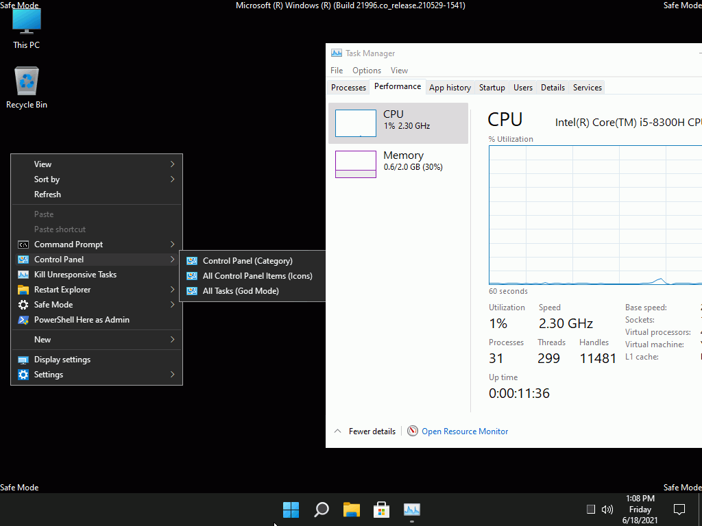The height and width of the screenshot is (526, 702).
Task: Open Microsoft Store from the taskbar
Action: coord(381,510)
